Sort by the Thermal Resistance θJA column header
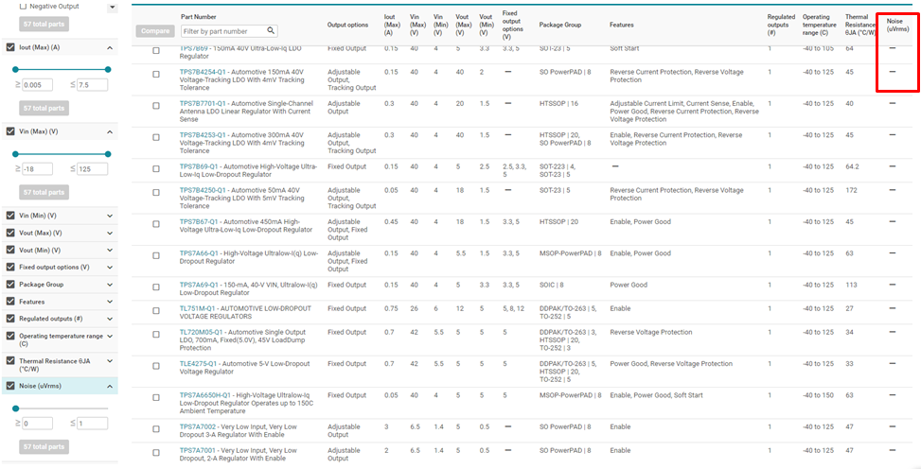Screen dimensions: 921x469 click(x=859, y=26)
